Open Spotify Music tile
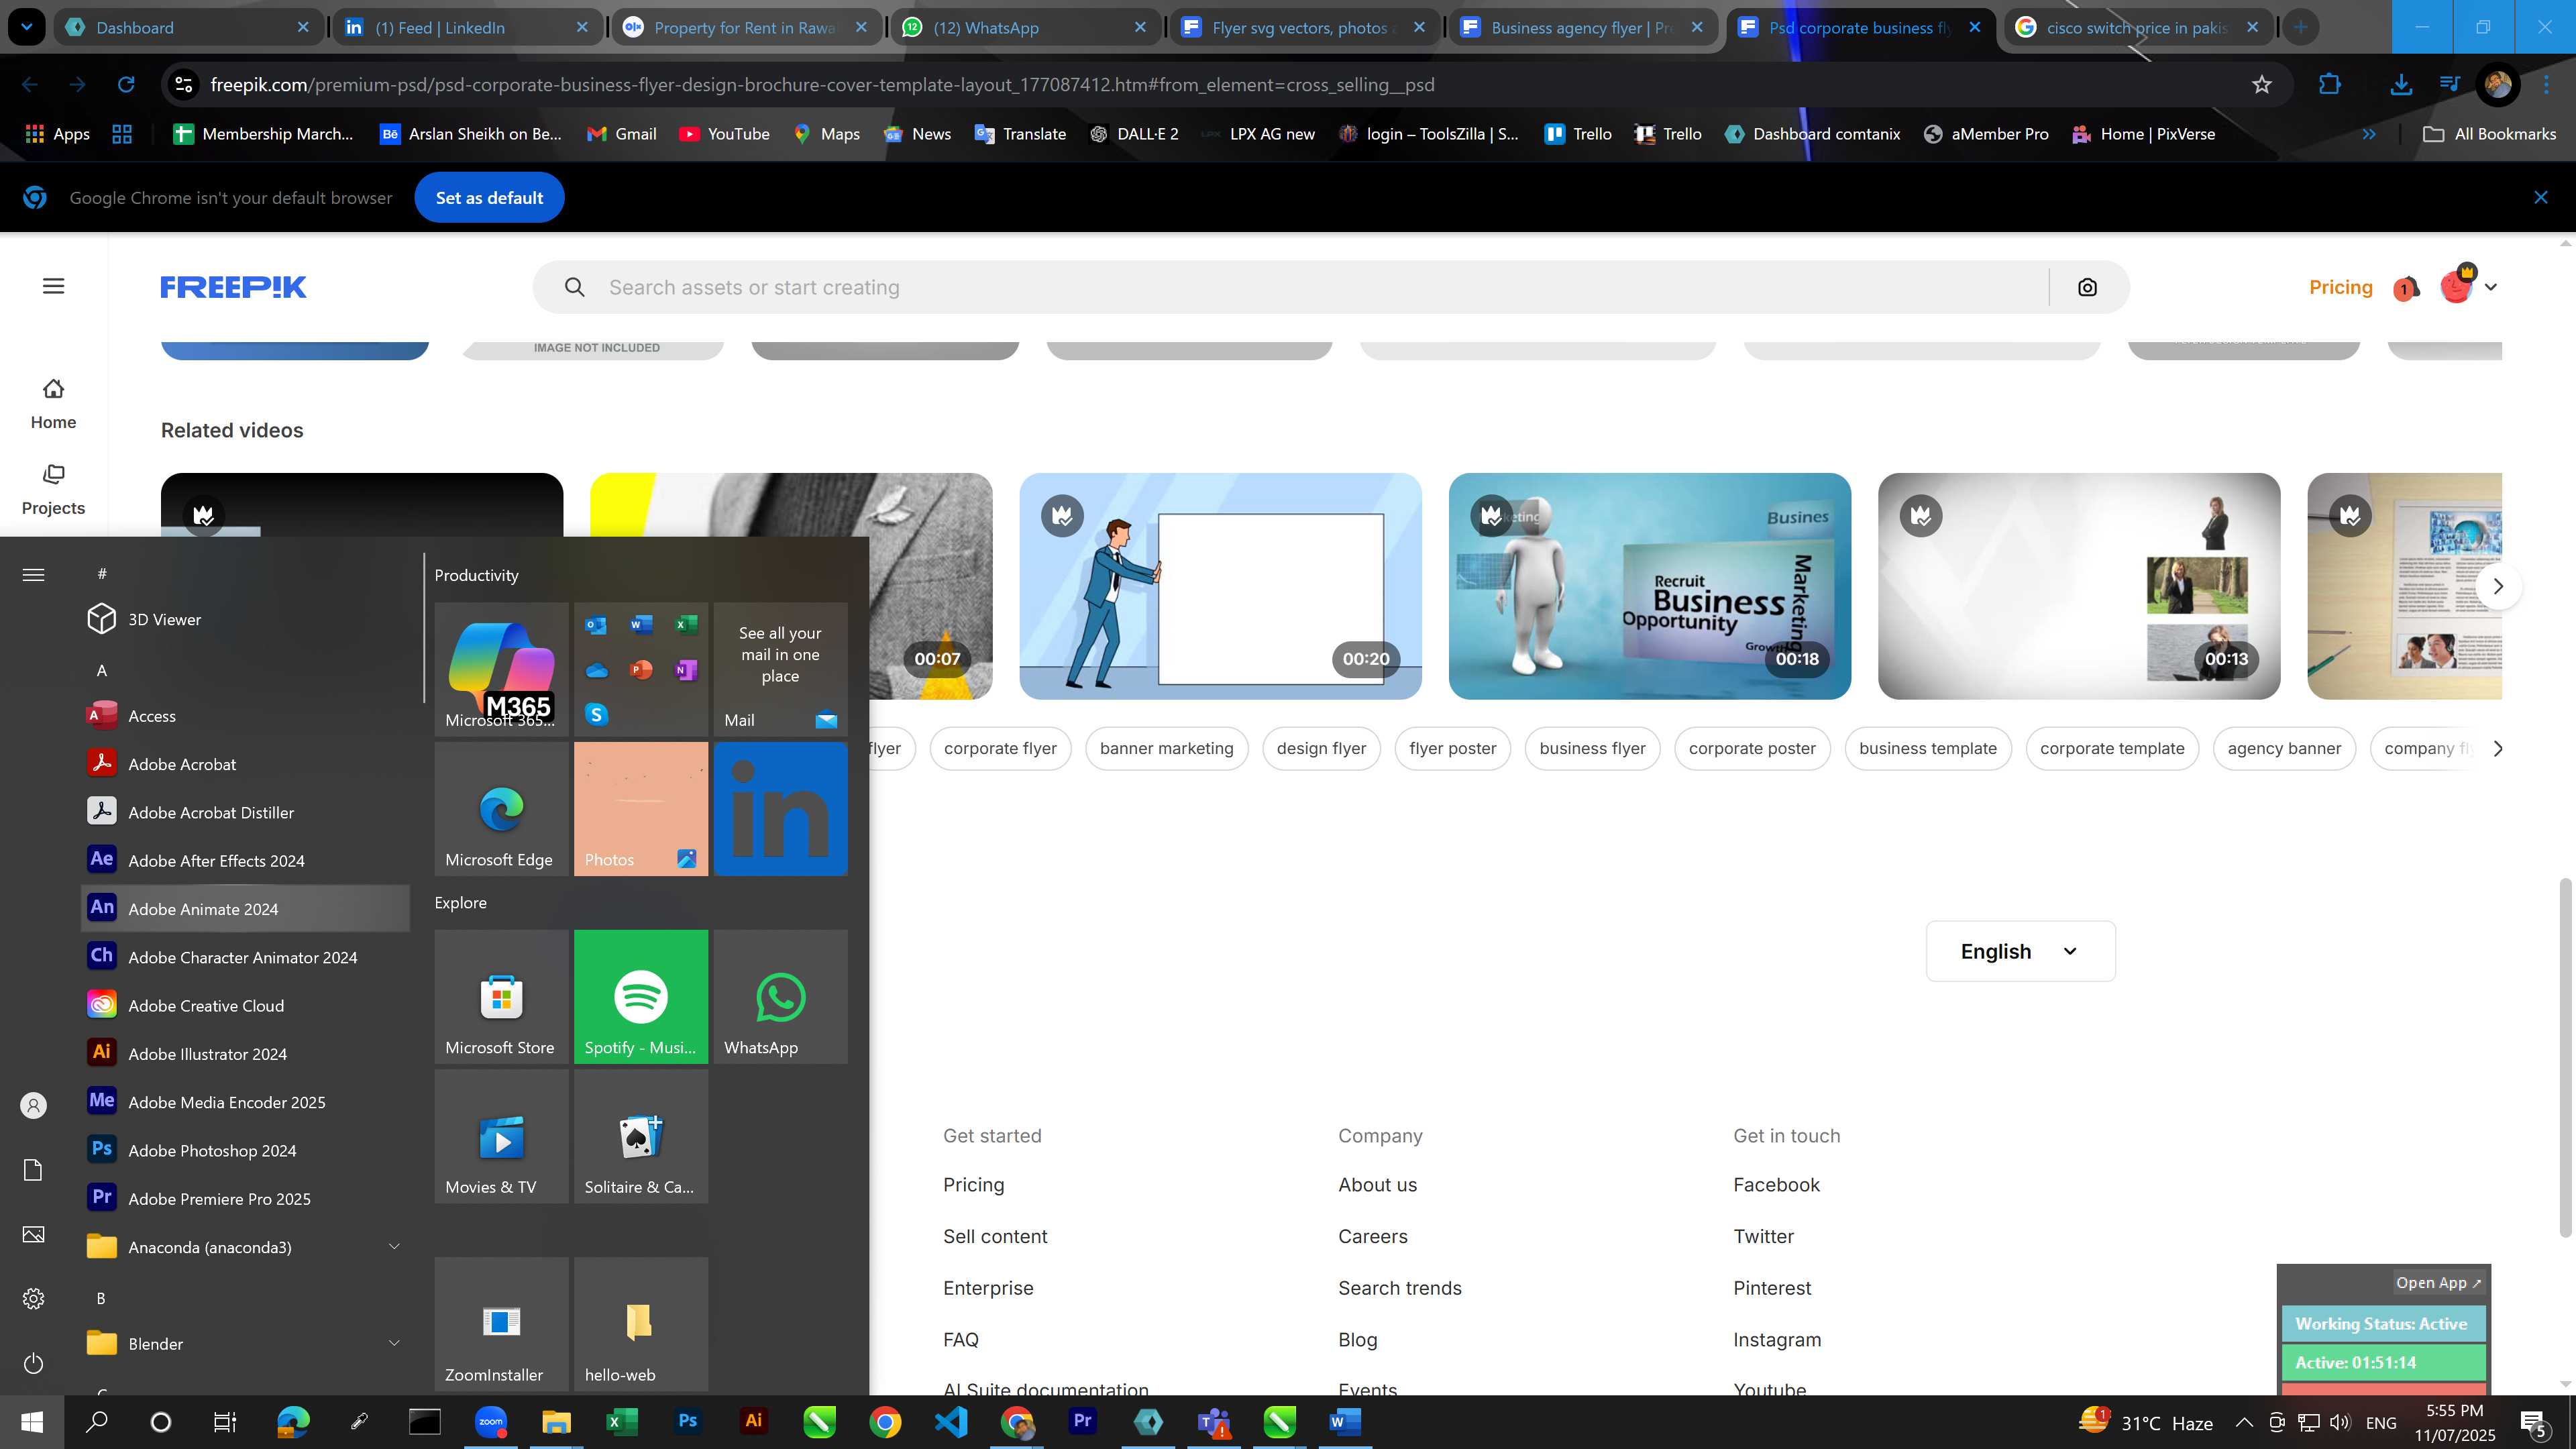Image resolution: width=2576 pixels, height=1449 pixels. (641, 997)
